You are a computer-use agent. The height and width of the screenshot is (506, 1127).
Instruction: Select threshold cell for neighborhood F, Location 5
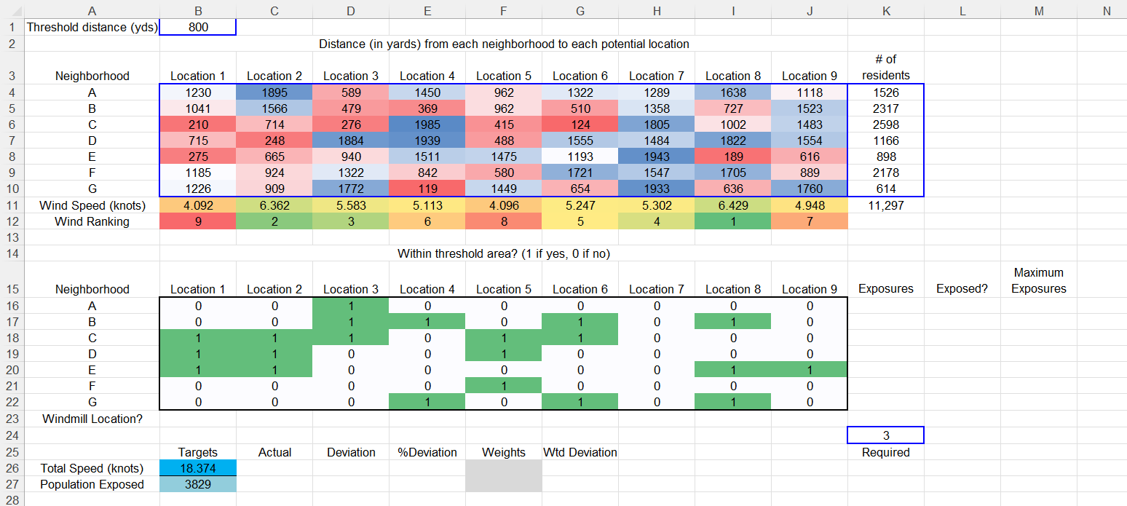(504, 385)
